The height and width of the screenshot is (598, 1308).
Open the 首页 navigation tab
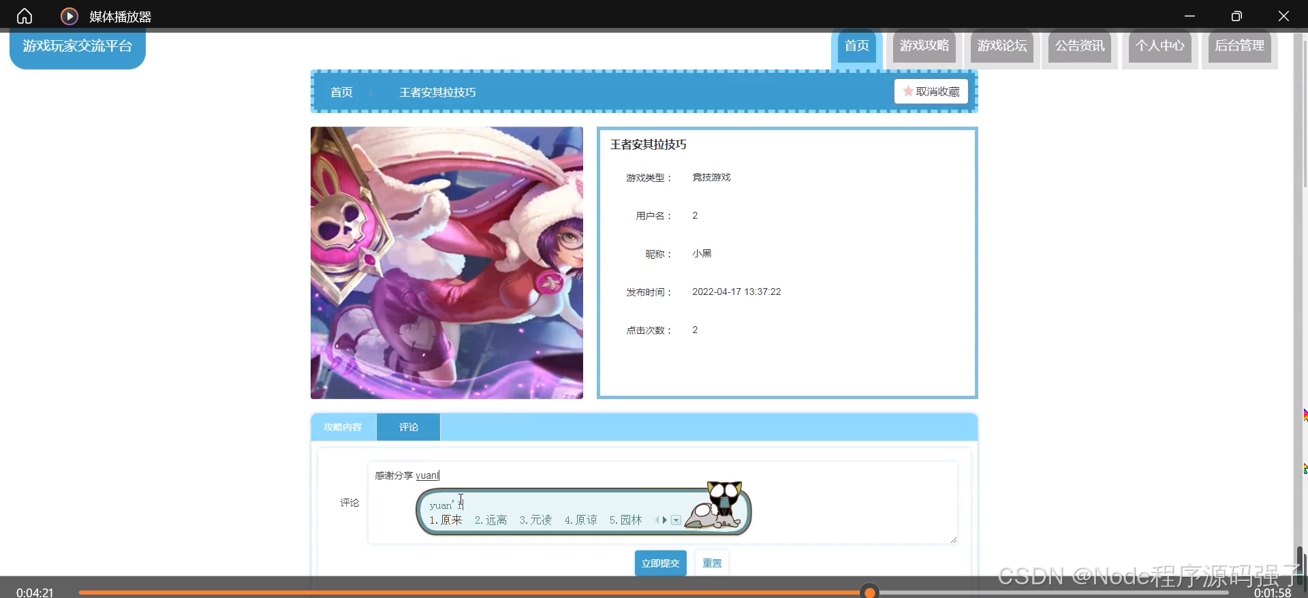(x=857, y=46)
